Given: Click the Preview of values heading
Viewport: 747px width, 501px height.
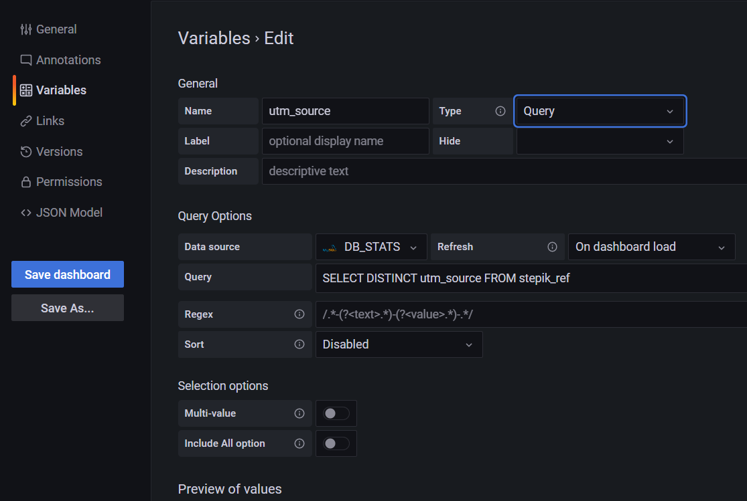Looking at the screenshot, I should click(230, 489).
